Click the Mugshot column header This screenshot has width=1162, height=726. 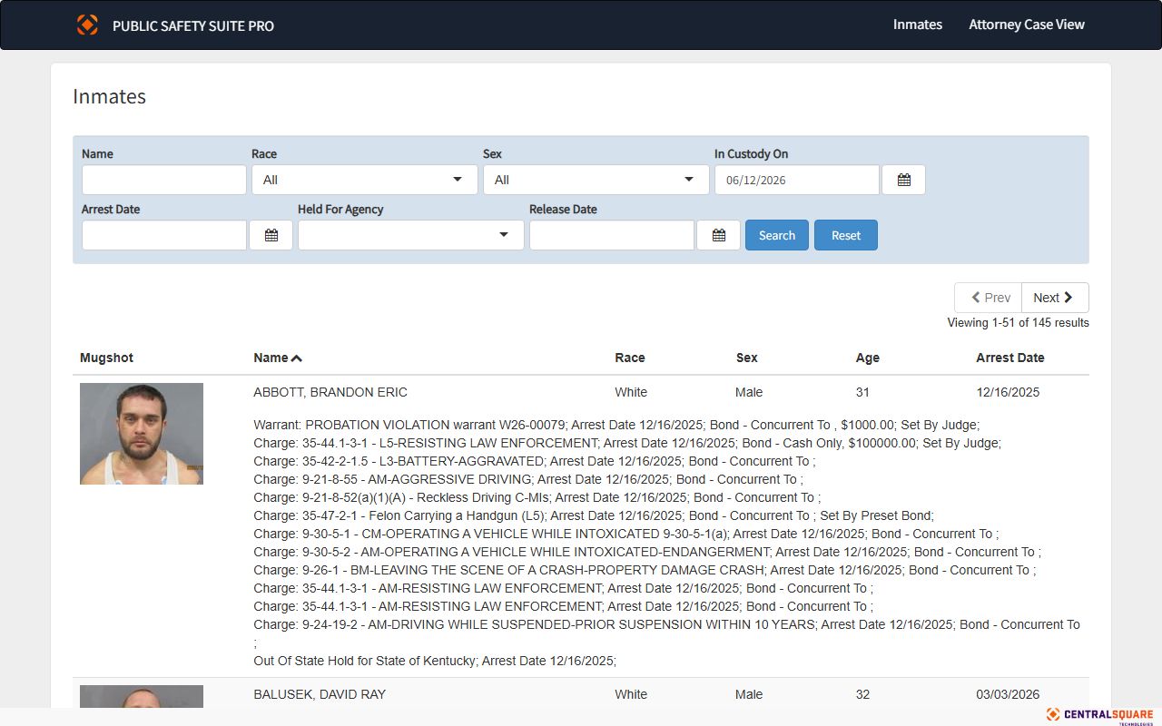click(106, 358)
